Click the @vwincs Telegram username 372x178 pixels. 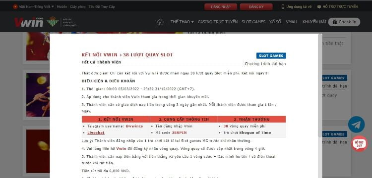[134, 126]
